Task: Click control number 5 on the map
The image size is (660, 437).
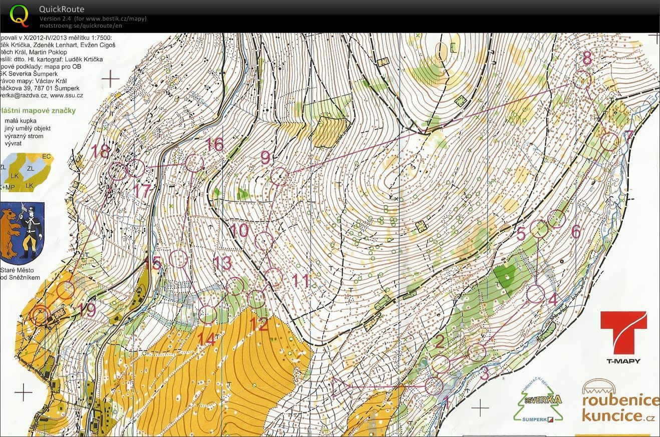Action: [x=521, y=234]
